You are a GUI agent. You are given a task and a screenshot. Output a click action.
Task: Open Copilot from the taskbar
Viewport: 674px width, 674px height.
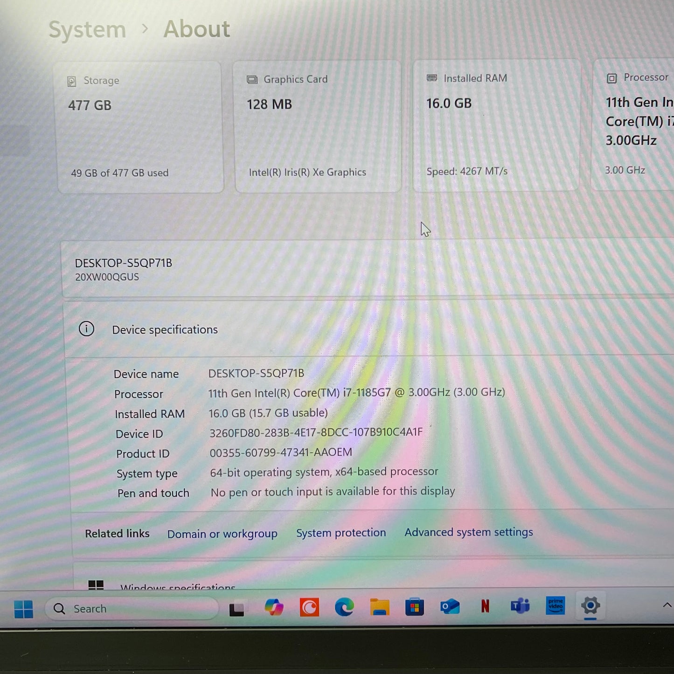[275, 607]
